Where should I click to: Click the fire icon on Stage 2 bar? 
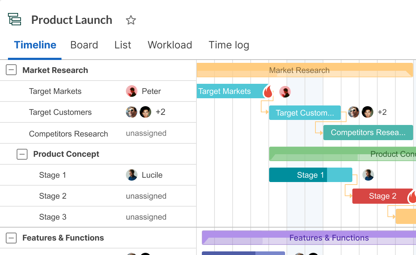point(412,196)
